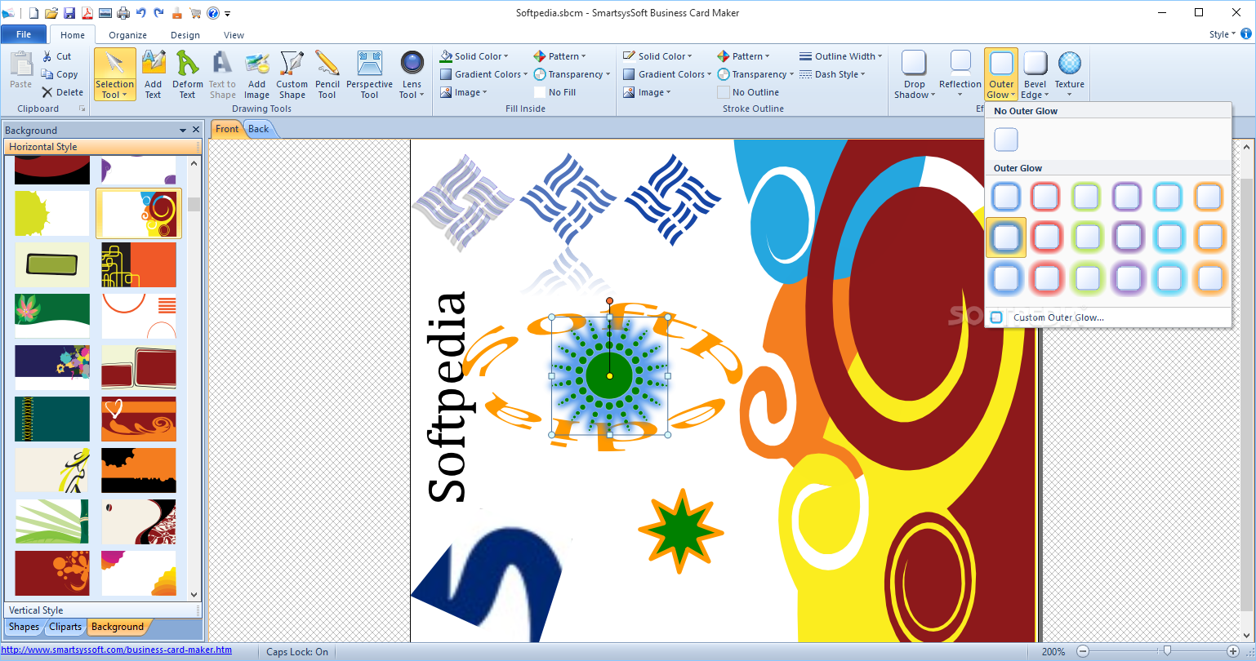Print the card with printer icon
This screenshot has width=1256, height=661.
tap(123, 12)
